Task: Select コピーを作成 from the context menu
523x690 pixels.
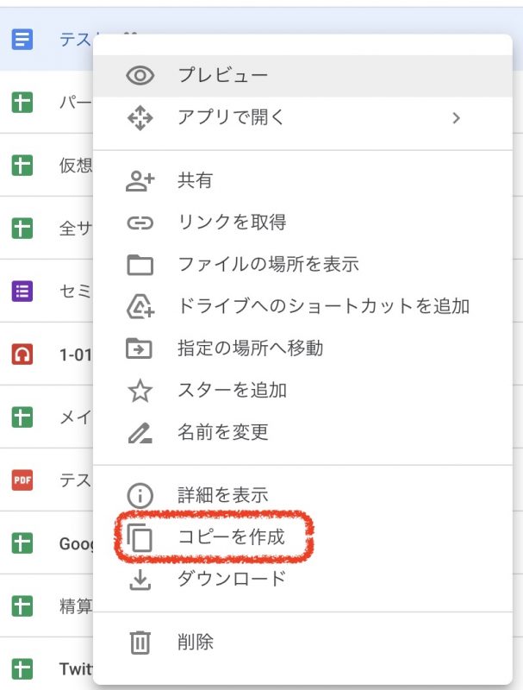Action: [231, 537]
